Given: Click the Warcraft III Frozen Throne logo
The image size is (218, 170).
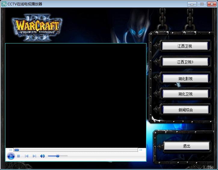Looking at the screenshot, I should point(37,28).
